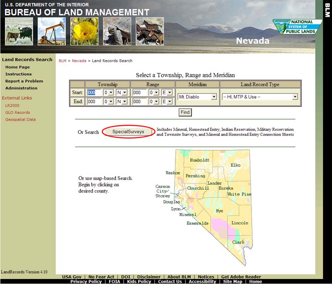Select Elko county on the map
The height and width of the screenshot is (284, 332).
pyautogui.click(x=235, y=165)
